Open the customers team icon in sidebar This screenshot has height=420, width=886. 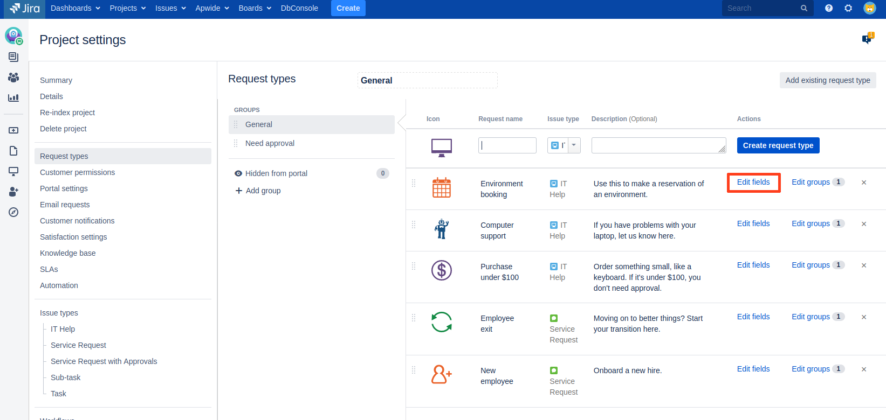pyautogui.click(x=13, y=78)
